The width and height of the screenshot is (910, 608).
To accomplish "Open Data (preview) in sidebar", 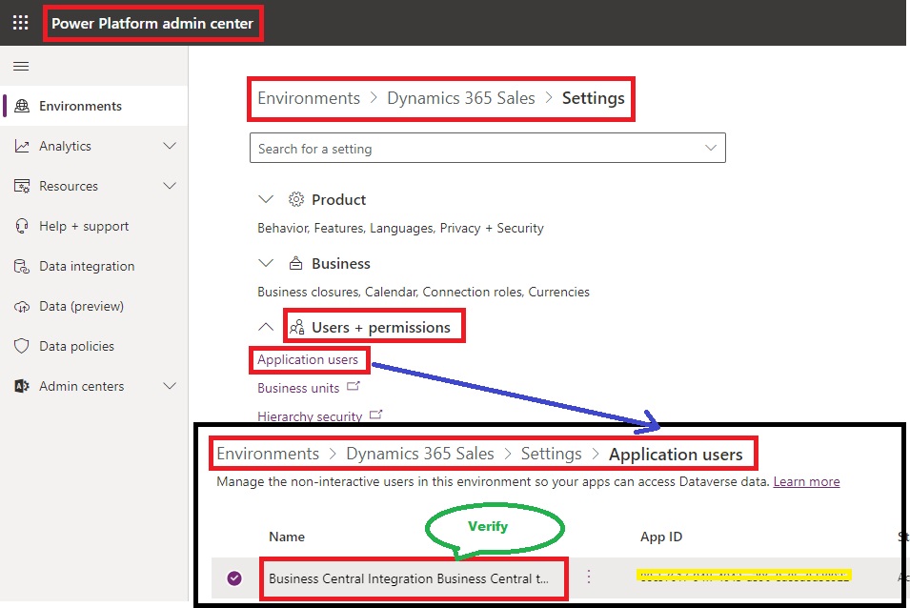I will 81,307.
